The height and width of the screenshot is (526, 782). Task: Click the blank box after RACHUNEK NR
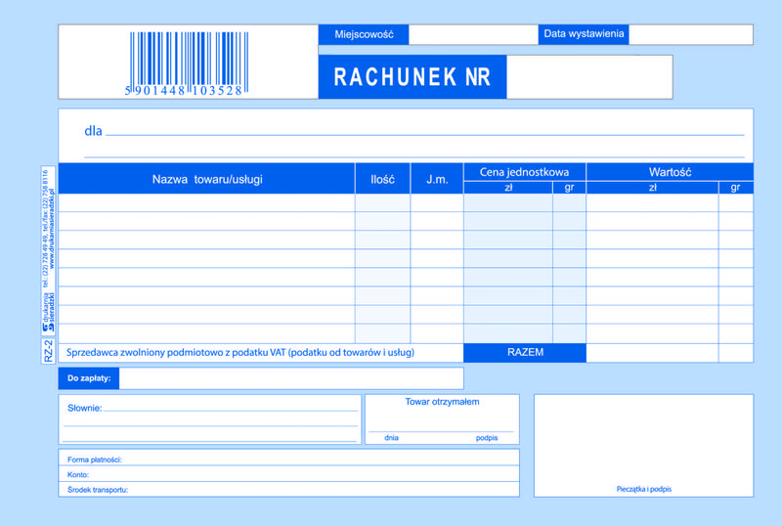pyautogui.click(x=588, y=76)
